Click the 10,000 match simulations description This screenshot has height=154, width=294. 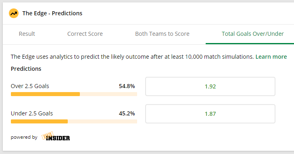[132, 57]
